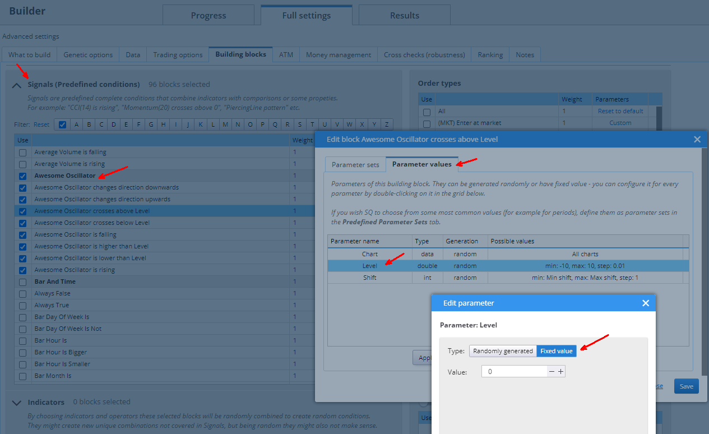This screenshot has width=709, height=434.
Task: Close the Edit parameter dialog
Action: [x=645, y=303]
